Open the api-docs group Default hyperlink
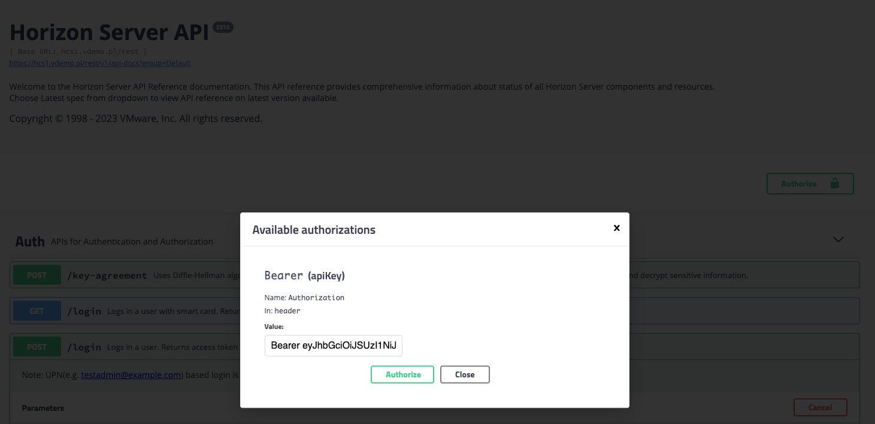Viewport: 875px width, 424px height. (x=99, y=63)
